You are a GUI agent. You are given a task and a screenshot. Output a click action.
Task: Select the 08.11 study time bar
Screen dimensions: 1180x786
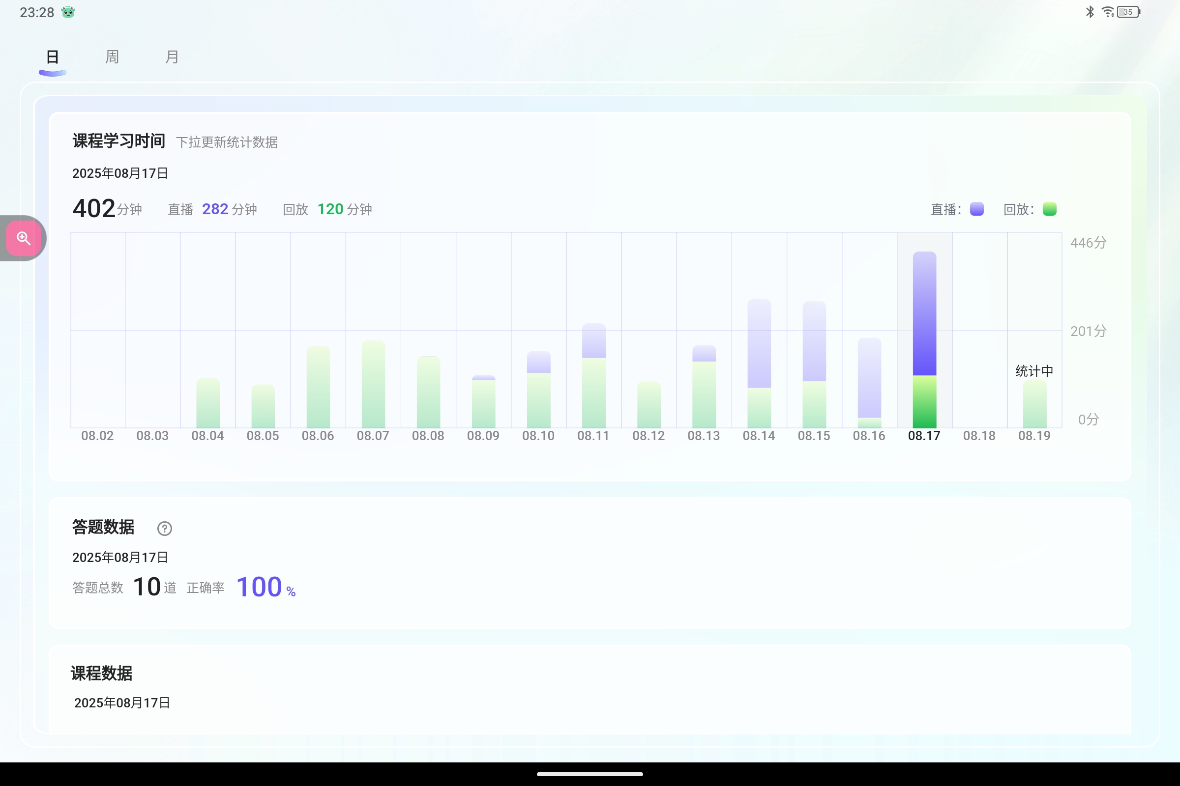(x=593, y=376)
